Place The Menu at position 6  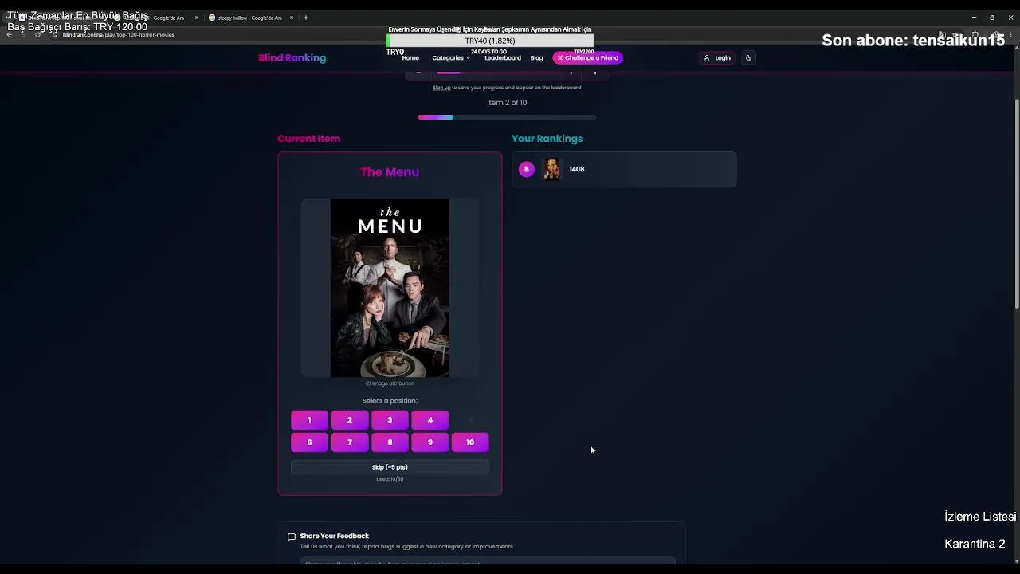pos(309,442)
